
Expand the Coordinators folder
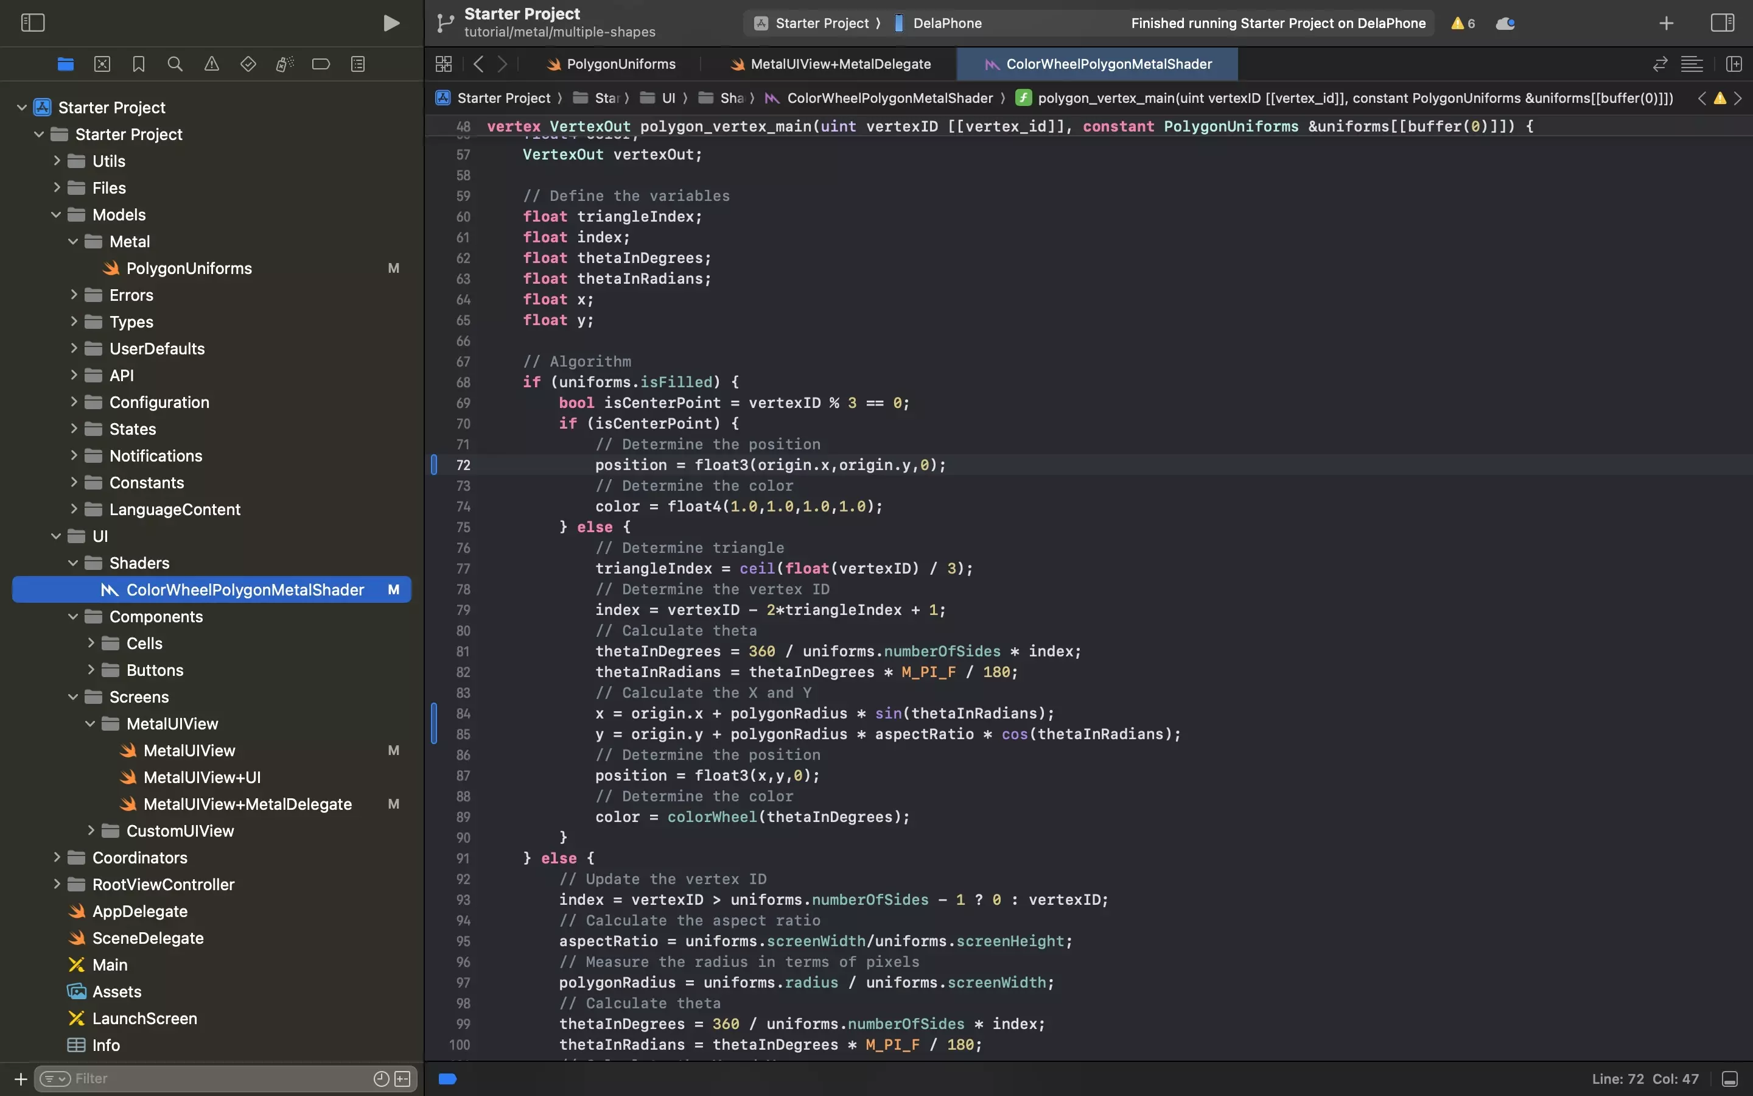pyautogui.click(x=57, y=857)
